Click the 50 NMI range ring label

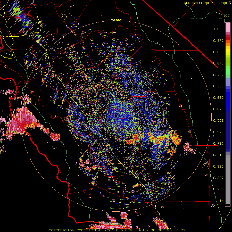(116, 68)
